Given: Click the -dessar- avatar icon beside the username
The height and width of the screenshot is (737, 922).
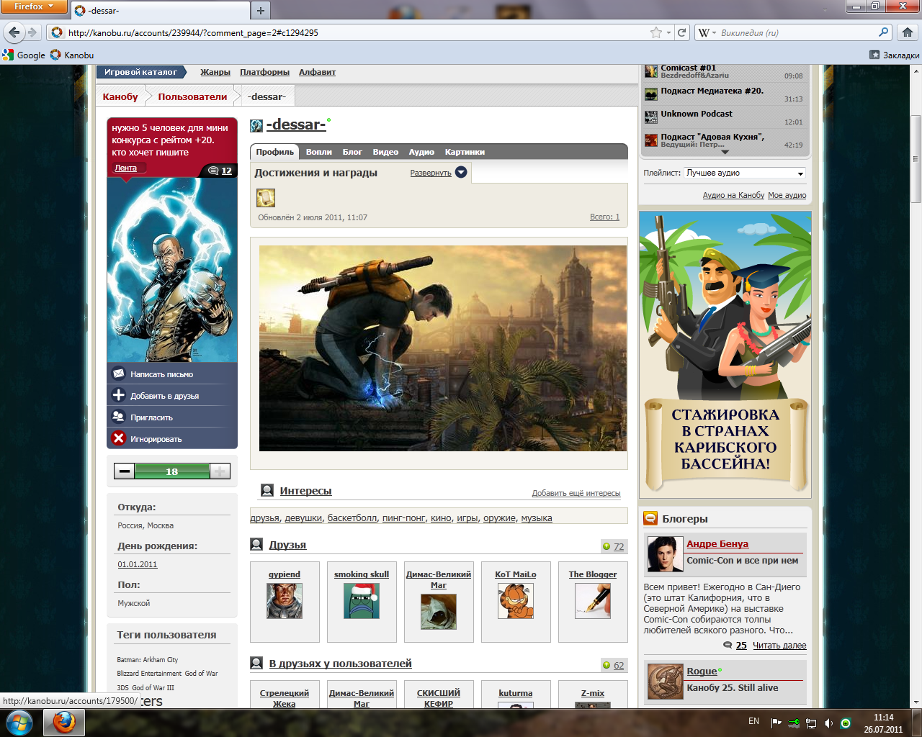Looking at the screenshot, I should tap(256, 126).
